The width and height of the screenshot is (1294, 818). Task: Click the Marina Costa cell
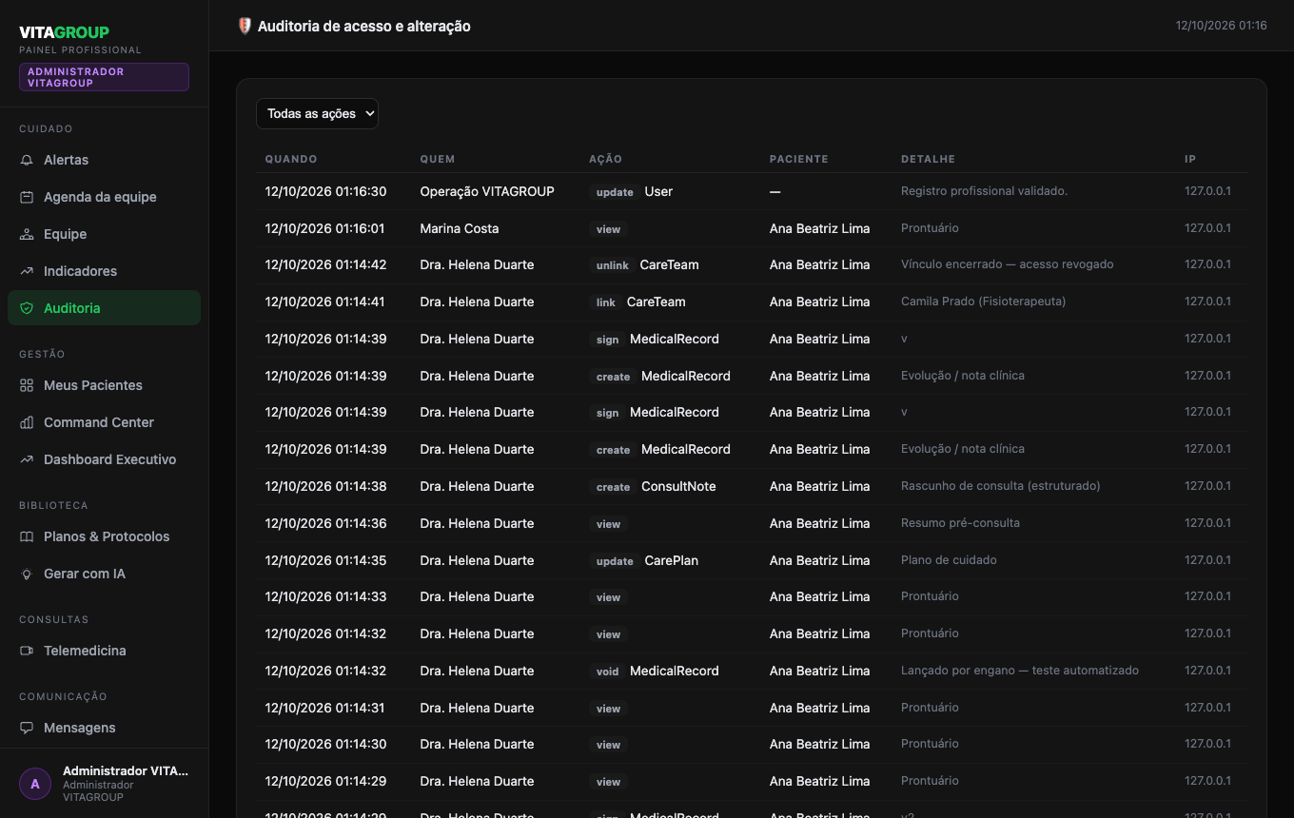[x=460, y=228]
